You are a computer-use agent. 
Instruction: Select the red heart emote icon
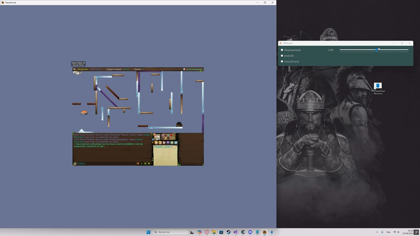coord(171,135)
